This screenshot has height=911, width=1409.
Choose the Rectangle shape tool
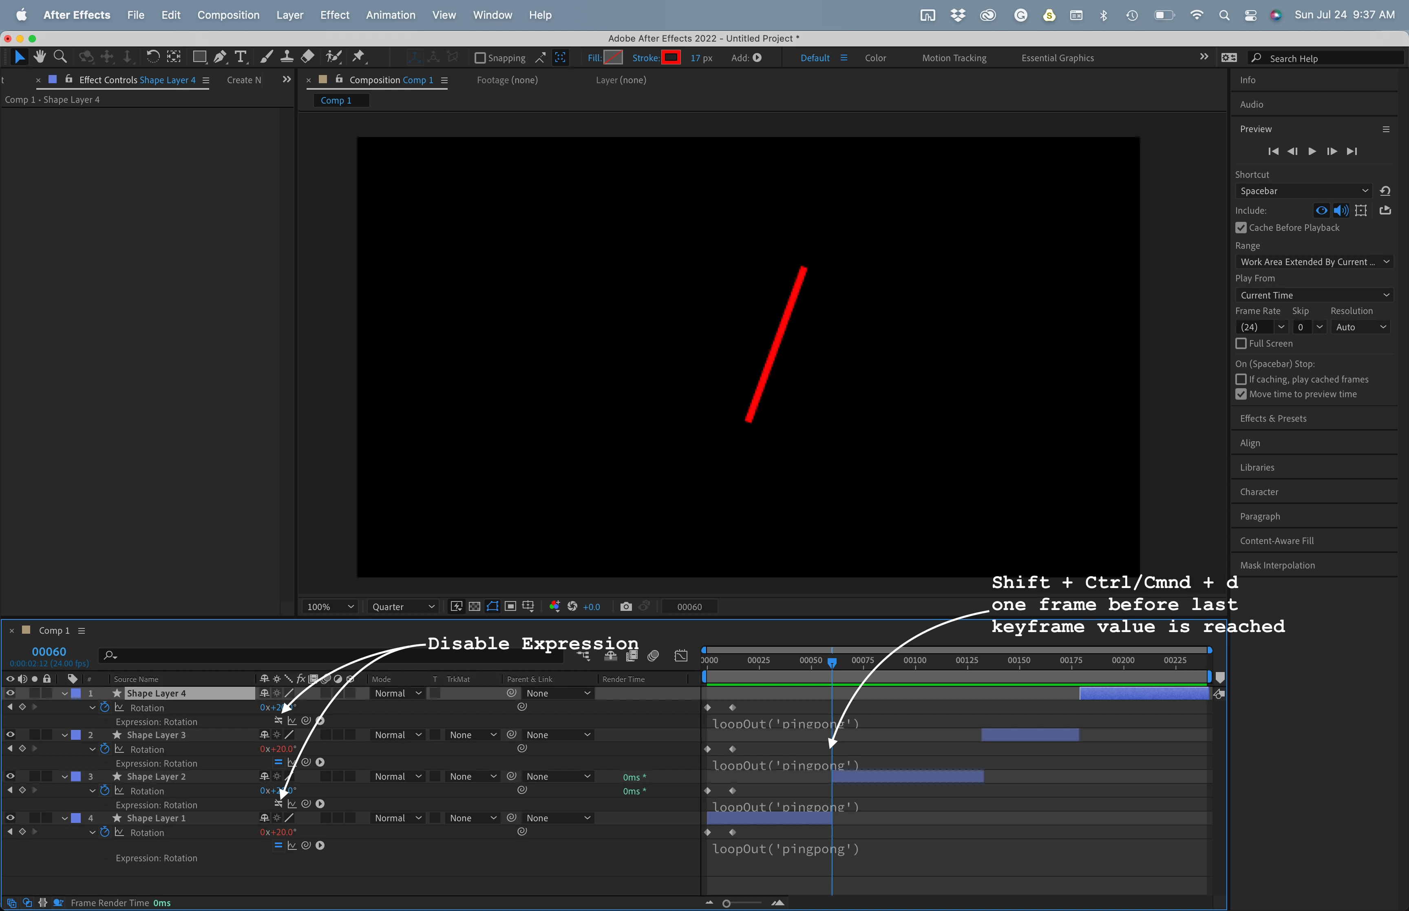click(x=199, y=57)
